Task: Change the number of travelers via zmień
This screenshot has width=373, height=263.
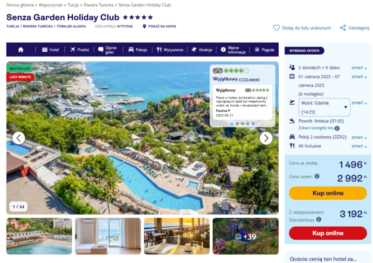Action: (359, 68)
